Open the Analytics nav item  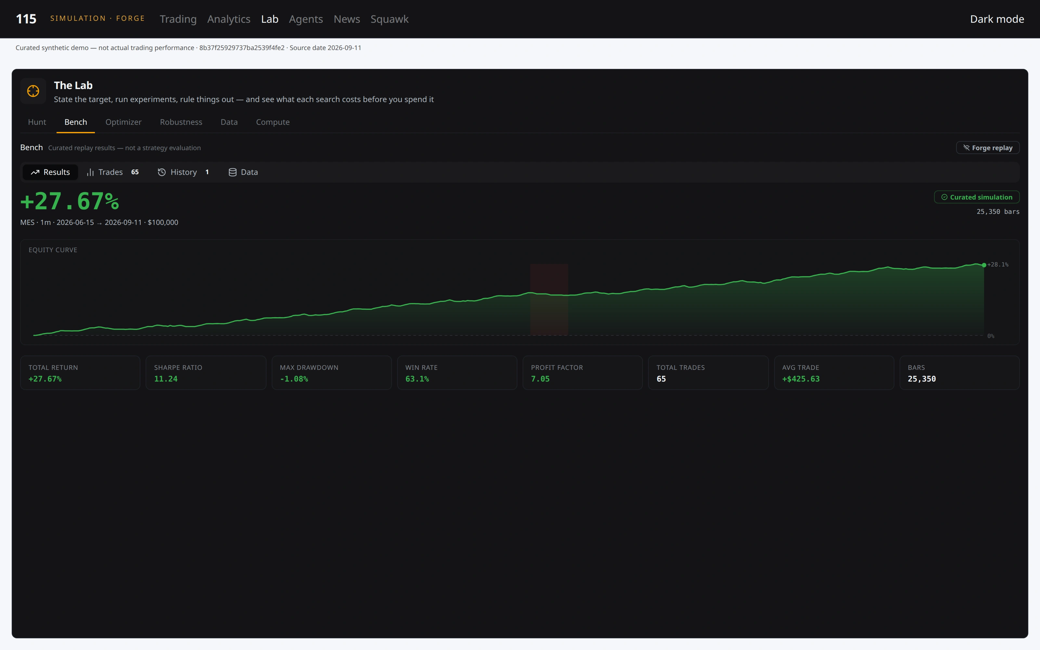point(228,19)
